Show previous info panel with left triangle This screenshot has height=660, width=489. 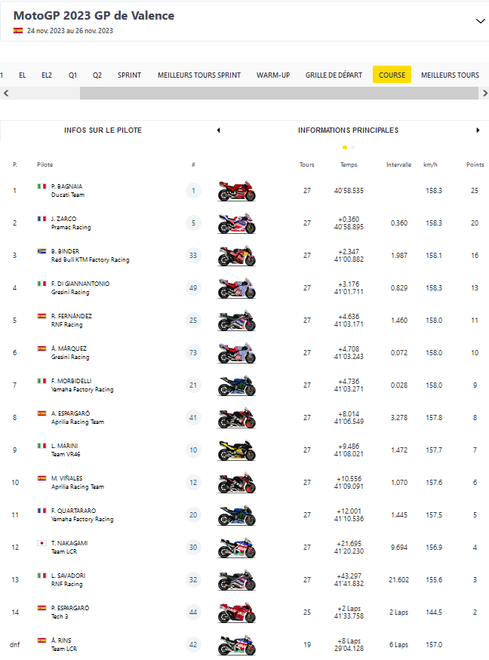218,130
